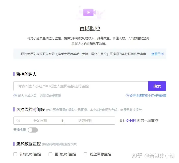
Task: Check the 粉丝画像监控 checkbox
Action: click(x=85, y=154)
